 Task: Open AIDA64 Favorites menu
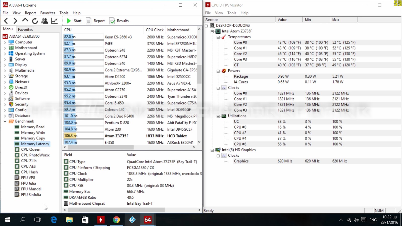[x=48, y=13]
